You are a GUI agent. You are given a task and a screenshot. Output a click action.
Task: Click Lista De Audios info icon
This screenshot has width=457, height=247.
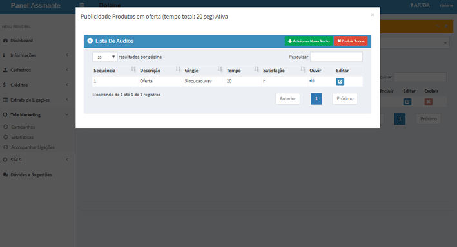tap(90, 41)
